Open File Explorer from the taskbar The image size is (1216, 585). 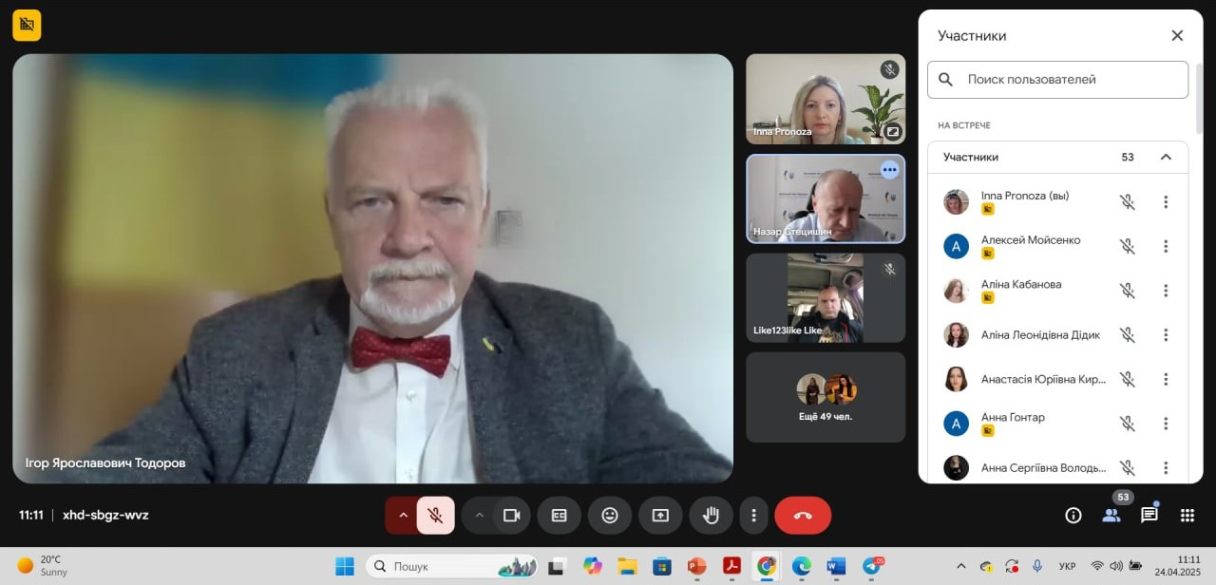pyautogui.click(x=627, y=566)
